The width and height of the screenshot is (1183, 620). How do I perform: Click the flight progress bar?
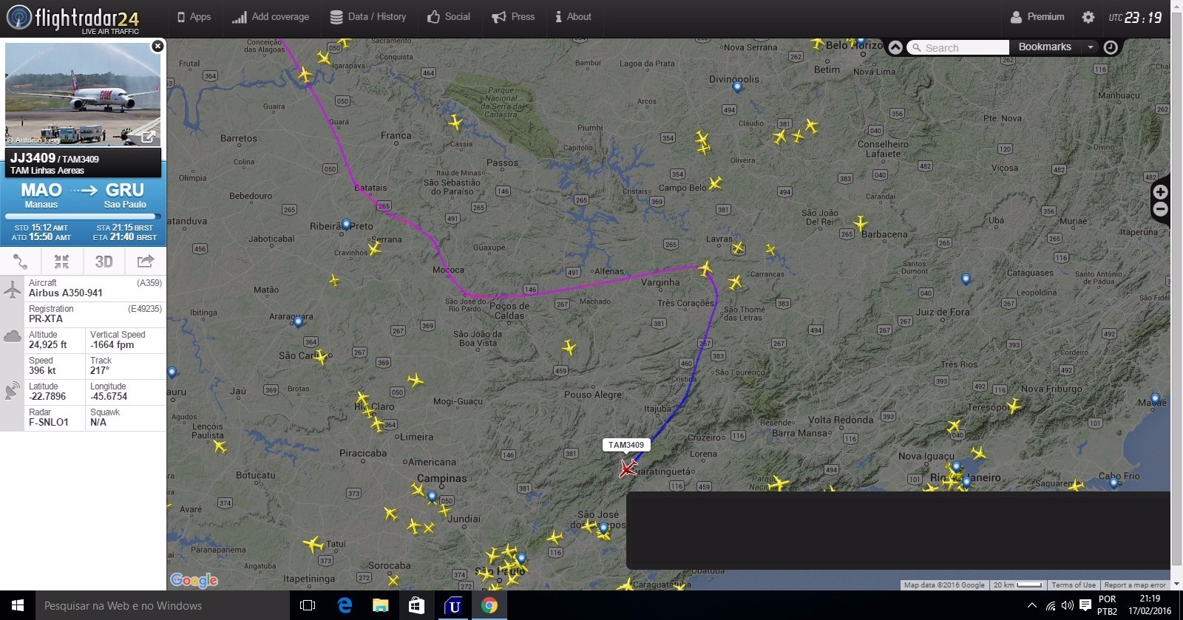pos(83,217)
